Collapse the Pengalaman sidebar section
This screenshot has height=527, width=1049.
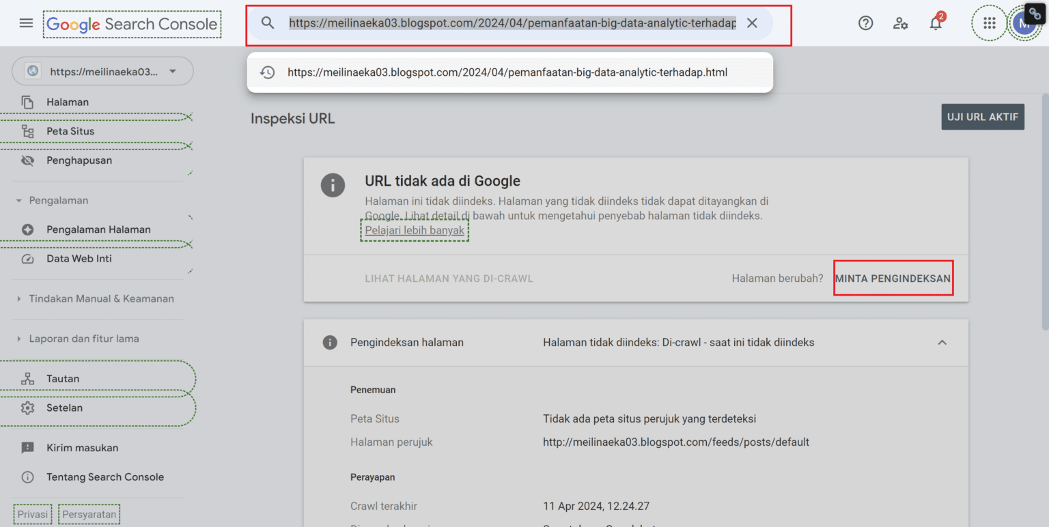[19, 200]
